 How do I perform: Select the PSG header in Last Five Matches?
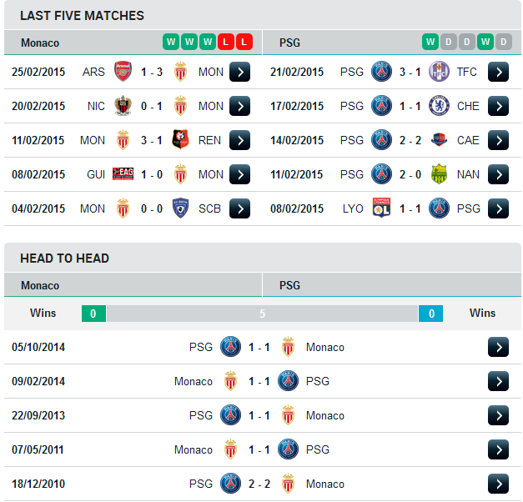(x=289, y=43)
